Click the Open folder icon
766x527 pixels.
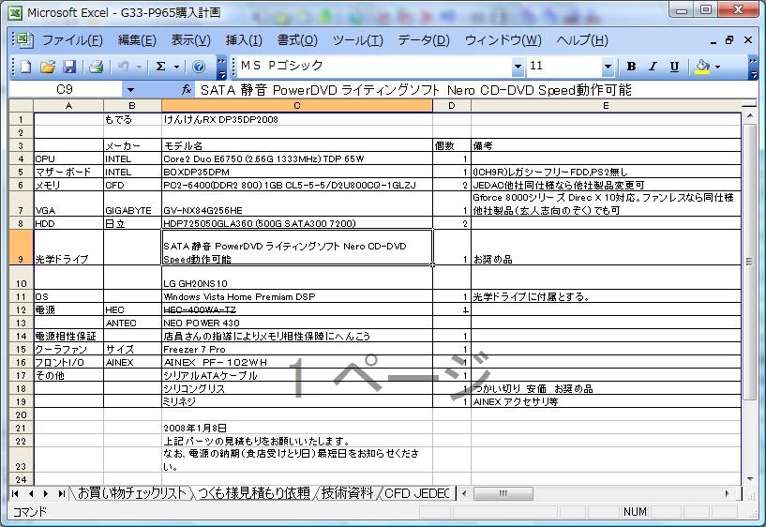point(48,67)
